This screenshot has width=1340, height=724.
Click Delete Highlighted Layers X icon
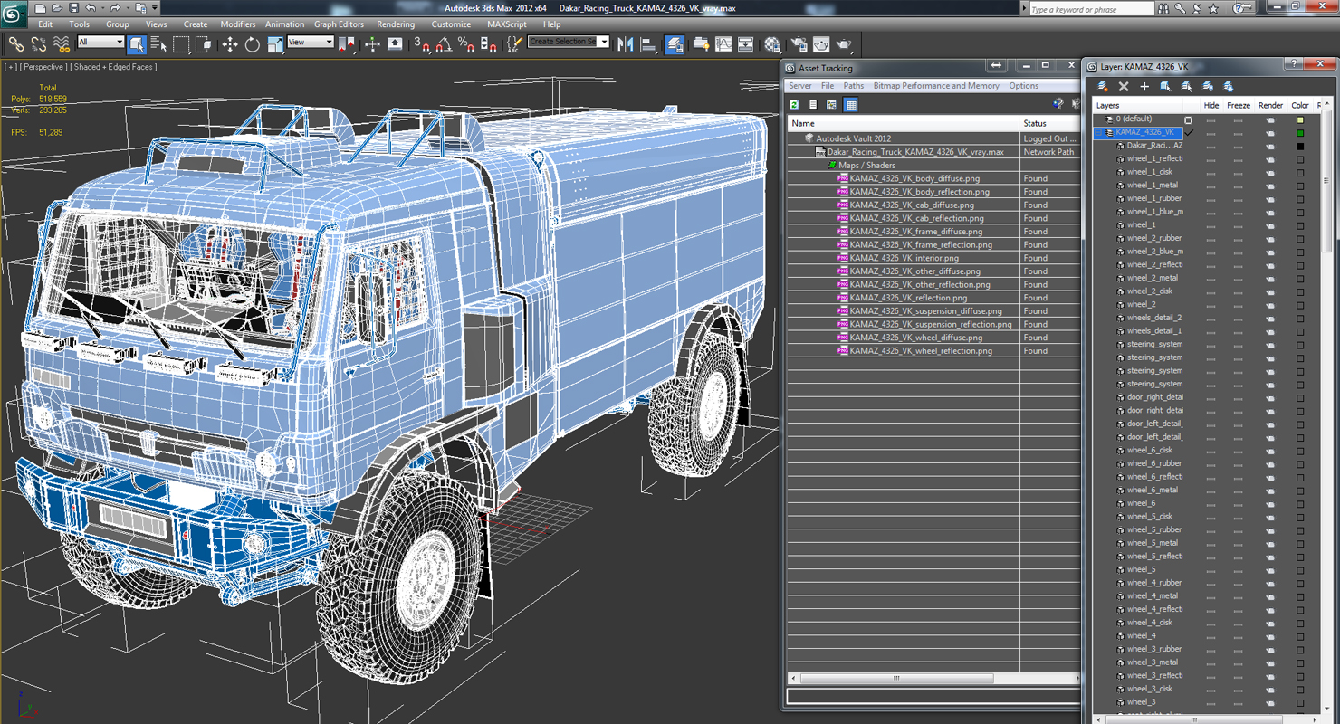(1124, 86)
